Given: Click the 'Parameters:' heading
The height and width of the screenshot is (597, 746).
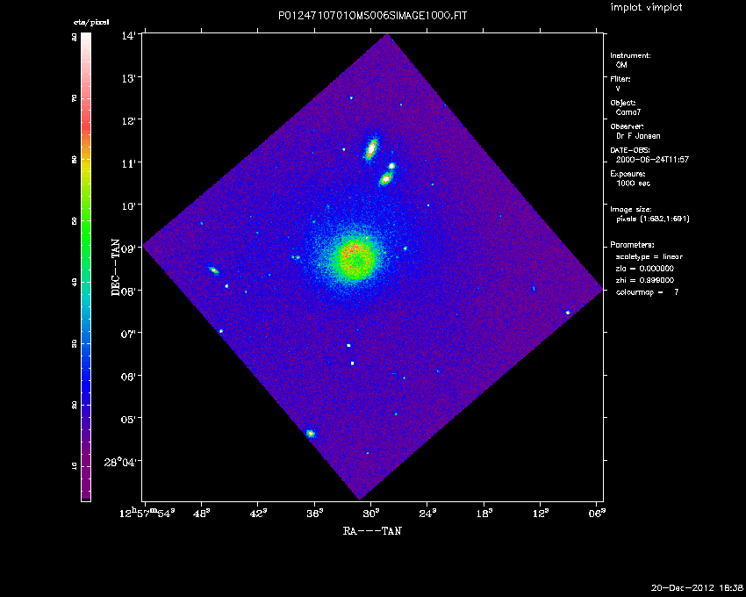Looking at the screenshot, I should (632, 245).
